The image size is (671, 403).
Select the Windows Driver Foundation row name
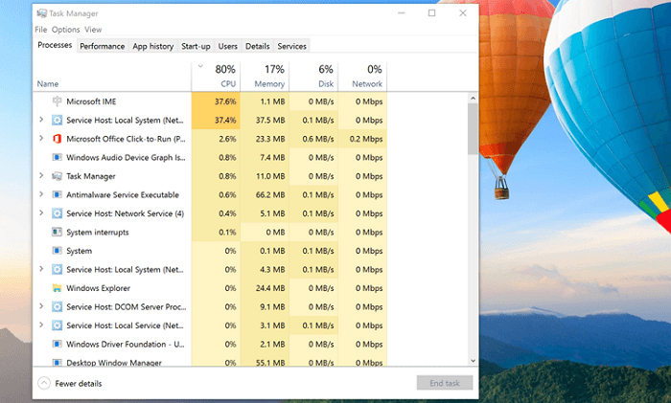tap(126, 344)
